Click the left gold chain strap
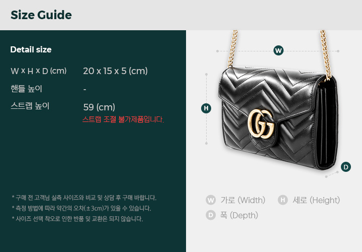 [x=232, y=48]
